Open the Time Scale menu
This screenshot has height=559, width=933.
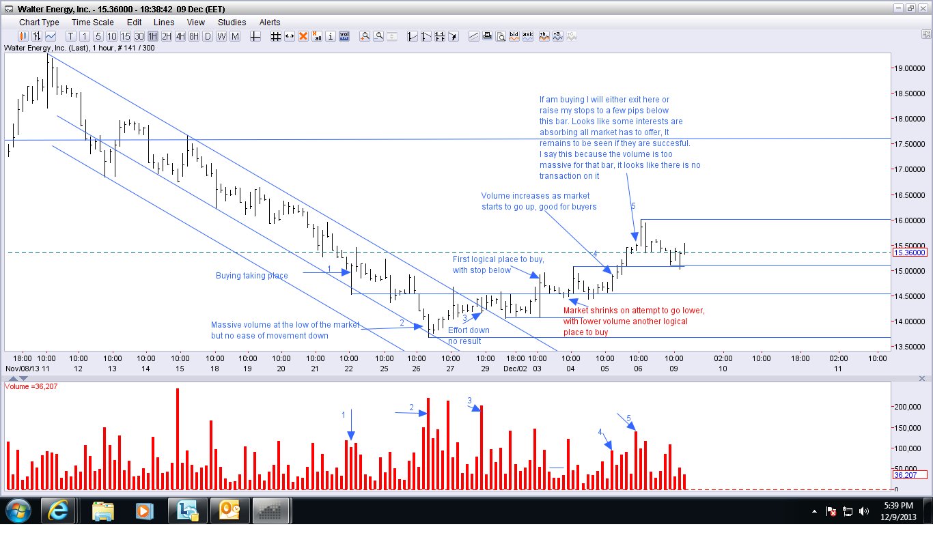point(93,23)
